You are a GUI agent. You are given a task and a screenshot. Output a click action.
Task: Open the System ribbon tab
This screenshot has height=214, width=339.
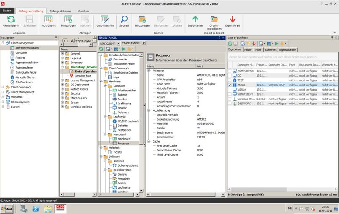point(7,11)
